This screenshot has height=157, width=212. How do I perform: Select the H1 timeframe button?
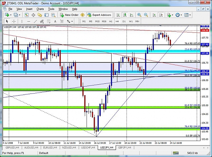111,21
